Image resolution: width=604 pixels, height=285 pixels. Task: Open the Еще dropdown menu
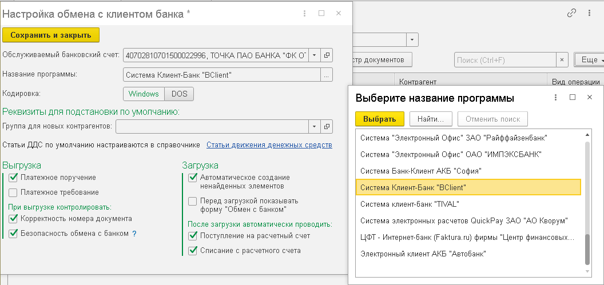coord(589,59)
